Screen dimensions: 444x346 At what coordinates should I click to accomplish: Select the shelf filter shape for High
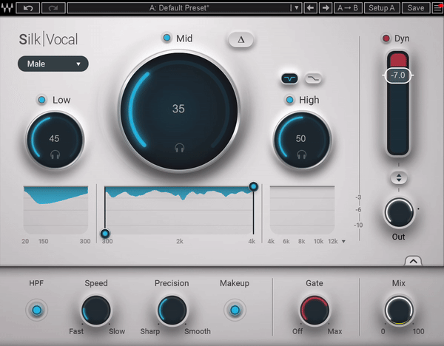[x=313, y=78]
